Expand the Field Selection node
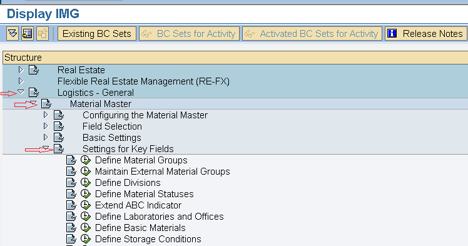 (x=46, y=126)
